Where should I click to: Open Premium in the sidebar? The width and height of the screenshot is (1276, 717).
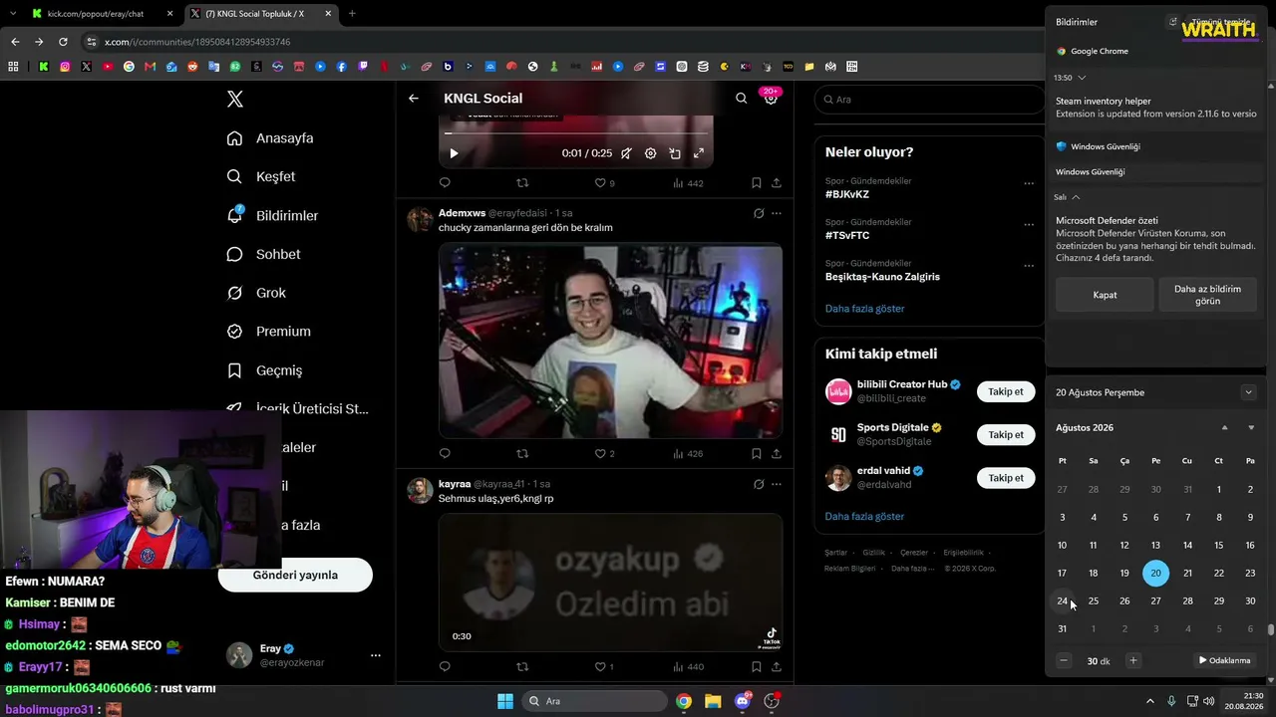pos(268,332)
